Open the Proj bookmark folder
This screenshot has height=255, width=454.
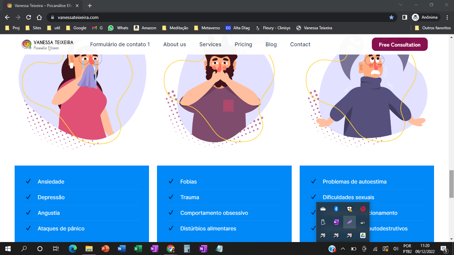pyautogui.click(x=13, y=28)
